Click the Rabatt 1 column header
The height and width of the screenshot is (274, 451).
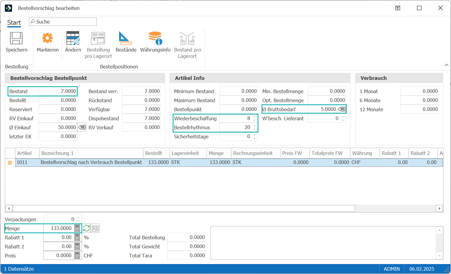394,153
